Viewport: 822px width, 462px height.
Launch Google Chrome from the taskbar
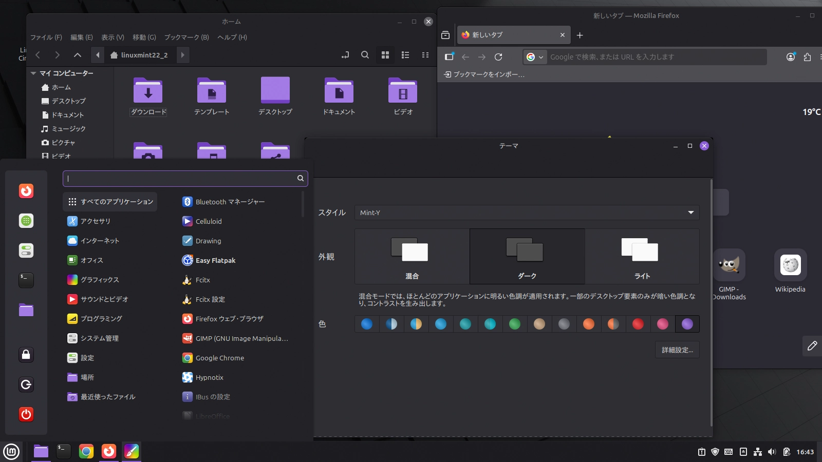(x=86, y=452)
